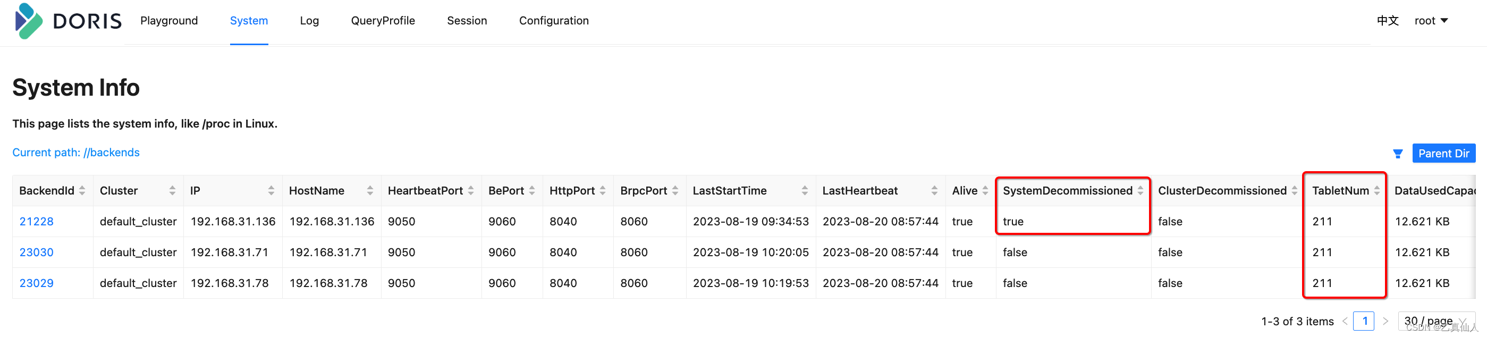Go to previous page arrow
The height and width of the screenshot is (337, 1487).
(x=1345, y=321)
